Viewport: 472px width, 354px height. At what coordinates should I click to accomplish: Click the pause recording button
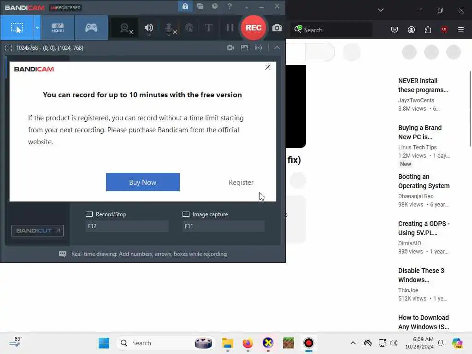(x=230, y=28)
